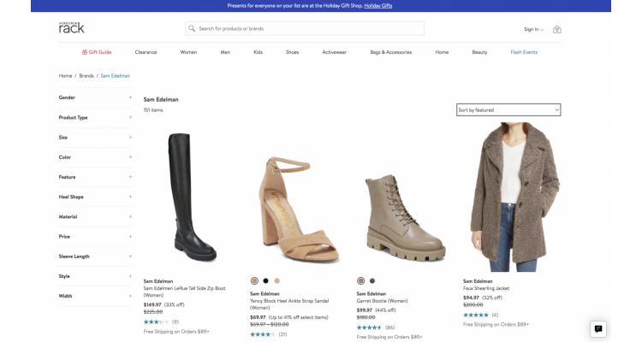Open LeRue Tall Side Zip Boot link

point(184,292)
